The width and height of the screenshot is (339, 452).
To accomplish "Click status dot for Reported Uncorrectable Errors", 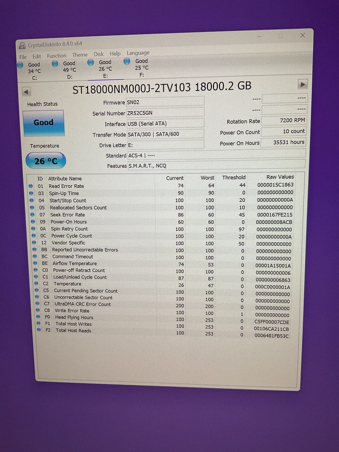I will [35, 249].
